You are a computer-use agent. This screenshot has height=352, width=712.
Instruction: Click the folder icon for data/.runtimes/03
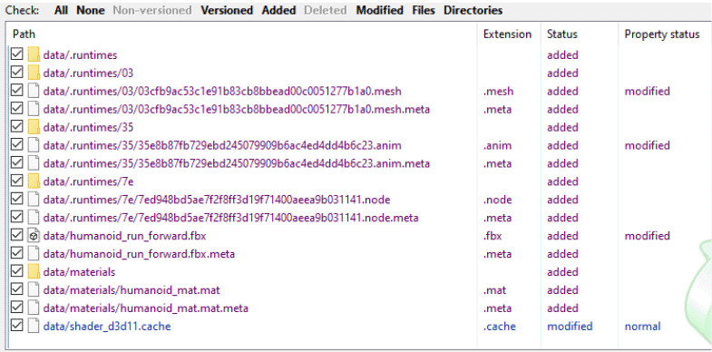34,73
